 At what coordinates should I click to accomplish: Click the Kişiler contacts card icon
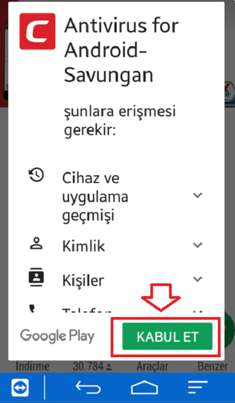36,277
